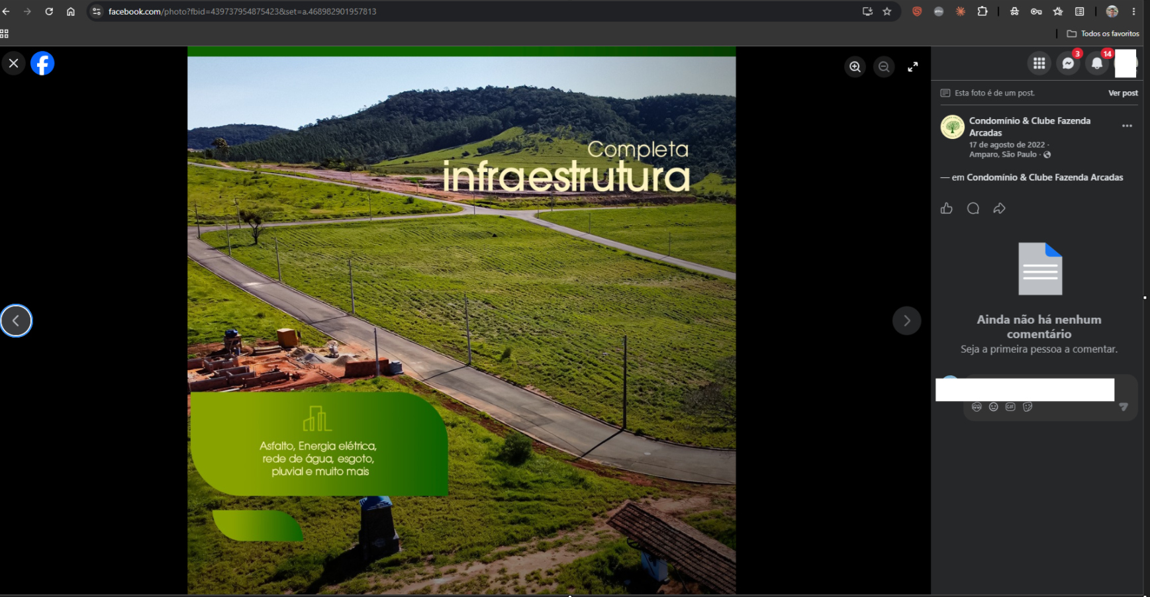Click the Ver post link

[x=1123, y=93]
